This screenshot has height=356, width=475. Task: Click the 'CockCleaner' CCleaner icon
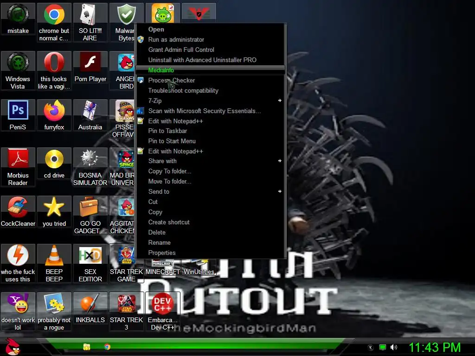pyautogui.click(x=18, y=211)
